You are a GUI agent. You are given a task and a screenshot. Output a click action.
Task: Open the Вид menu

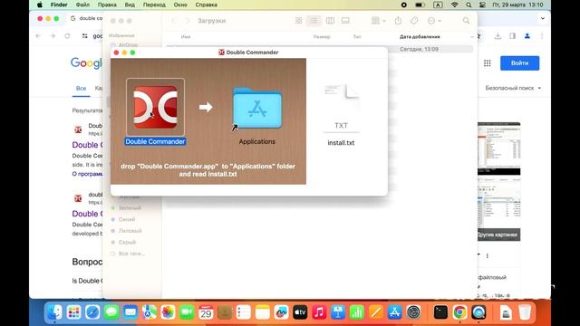130,5
